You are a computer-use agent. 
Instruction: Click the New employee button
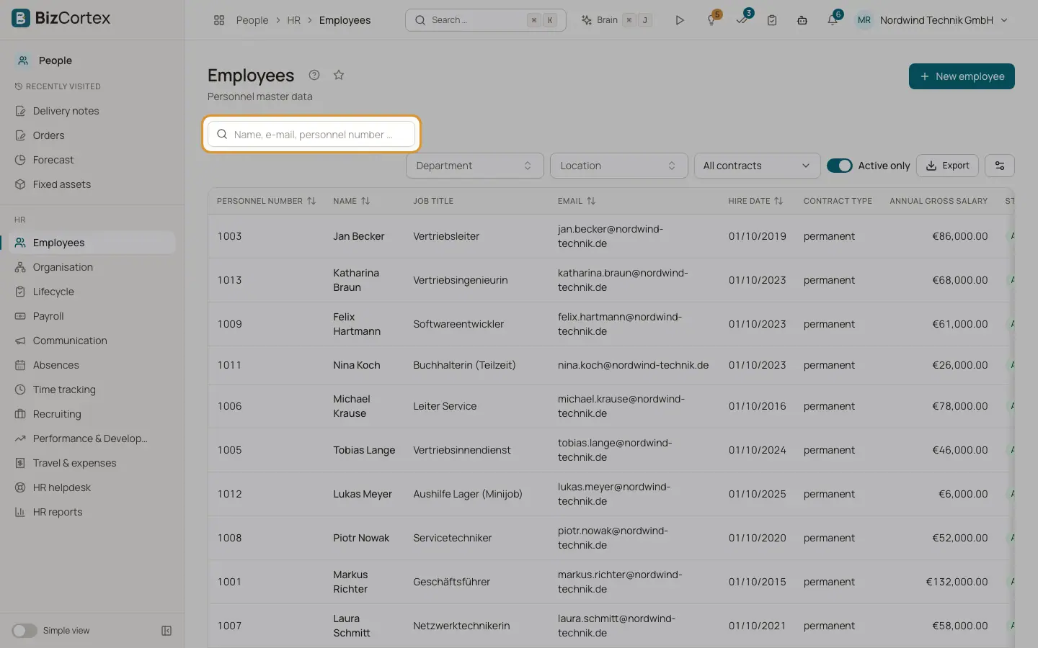tap(962, 76)
